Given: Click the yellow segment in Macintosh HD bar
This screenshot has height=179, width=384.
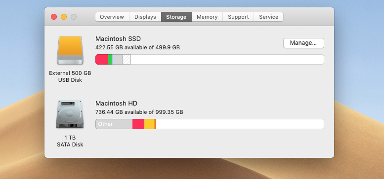Looking at the screenshot, I should click(149, 124).
